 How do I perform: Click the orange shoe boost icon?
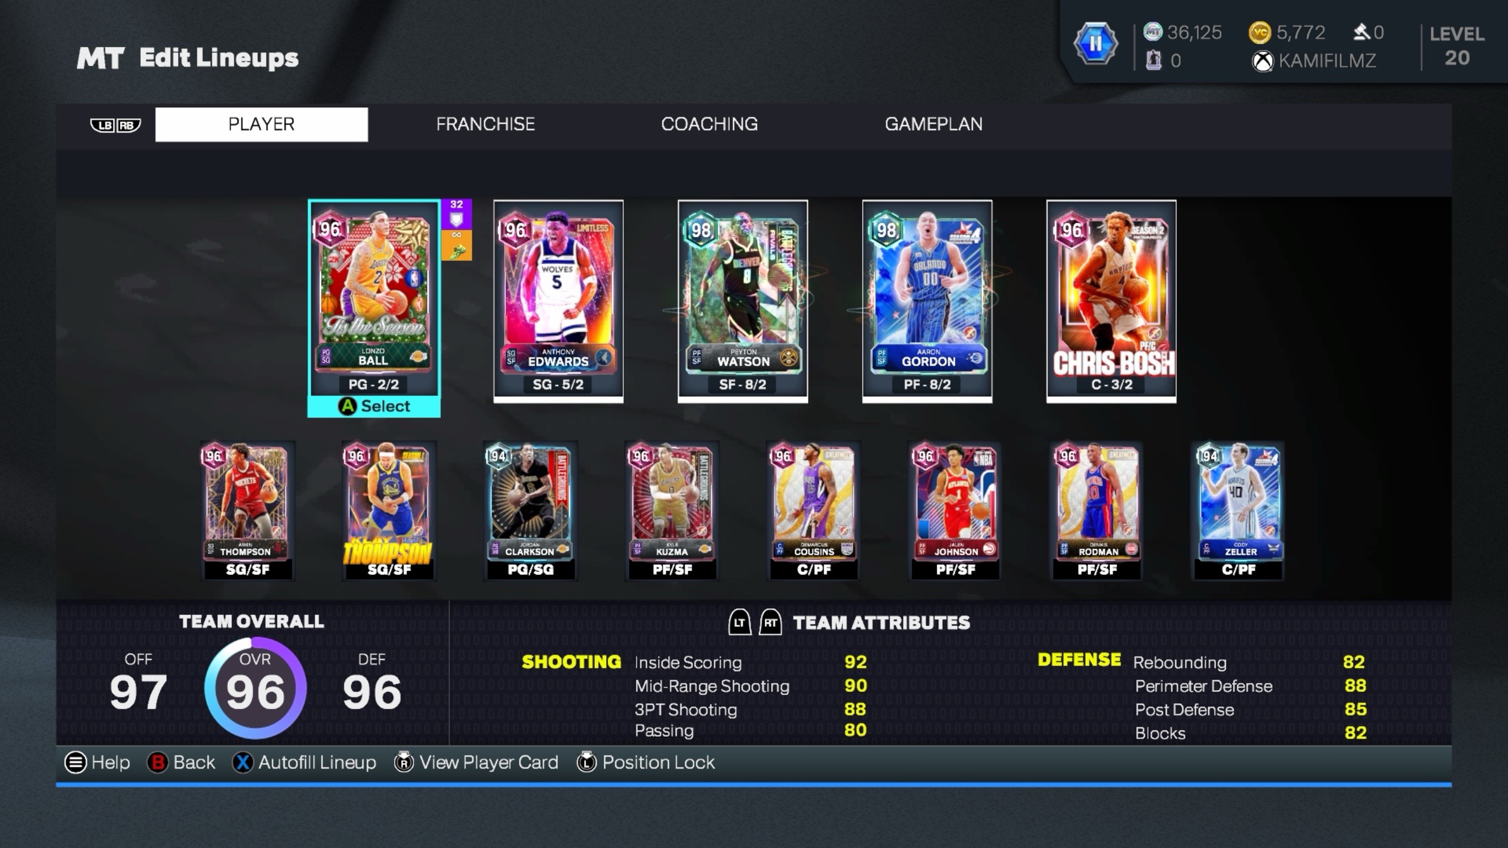(457, 245)
